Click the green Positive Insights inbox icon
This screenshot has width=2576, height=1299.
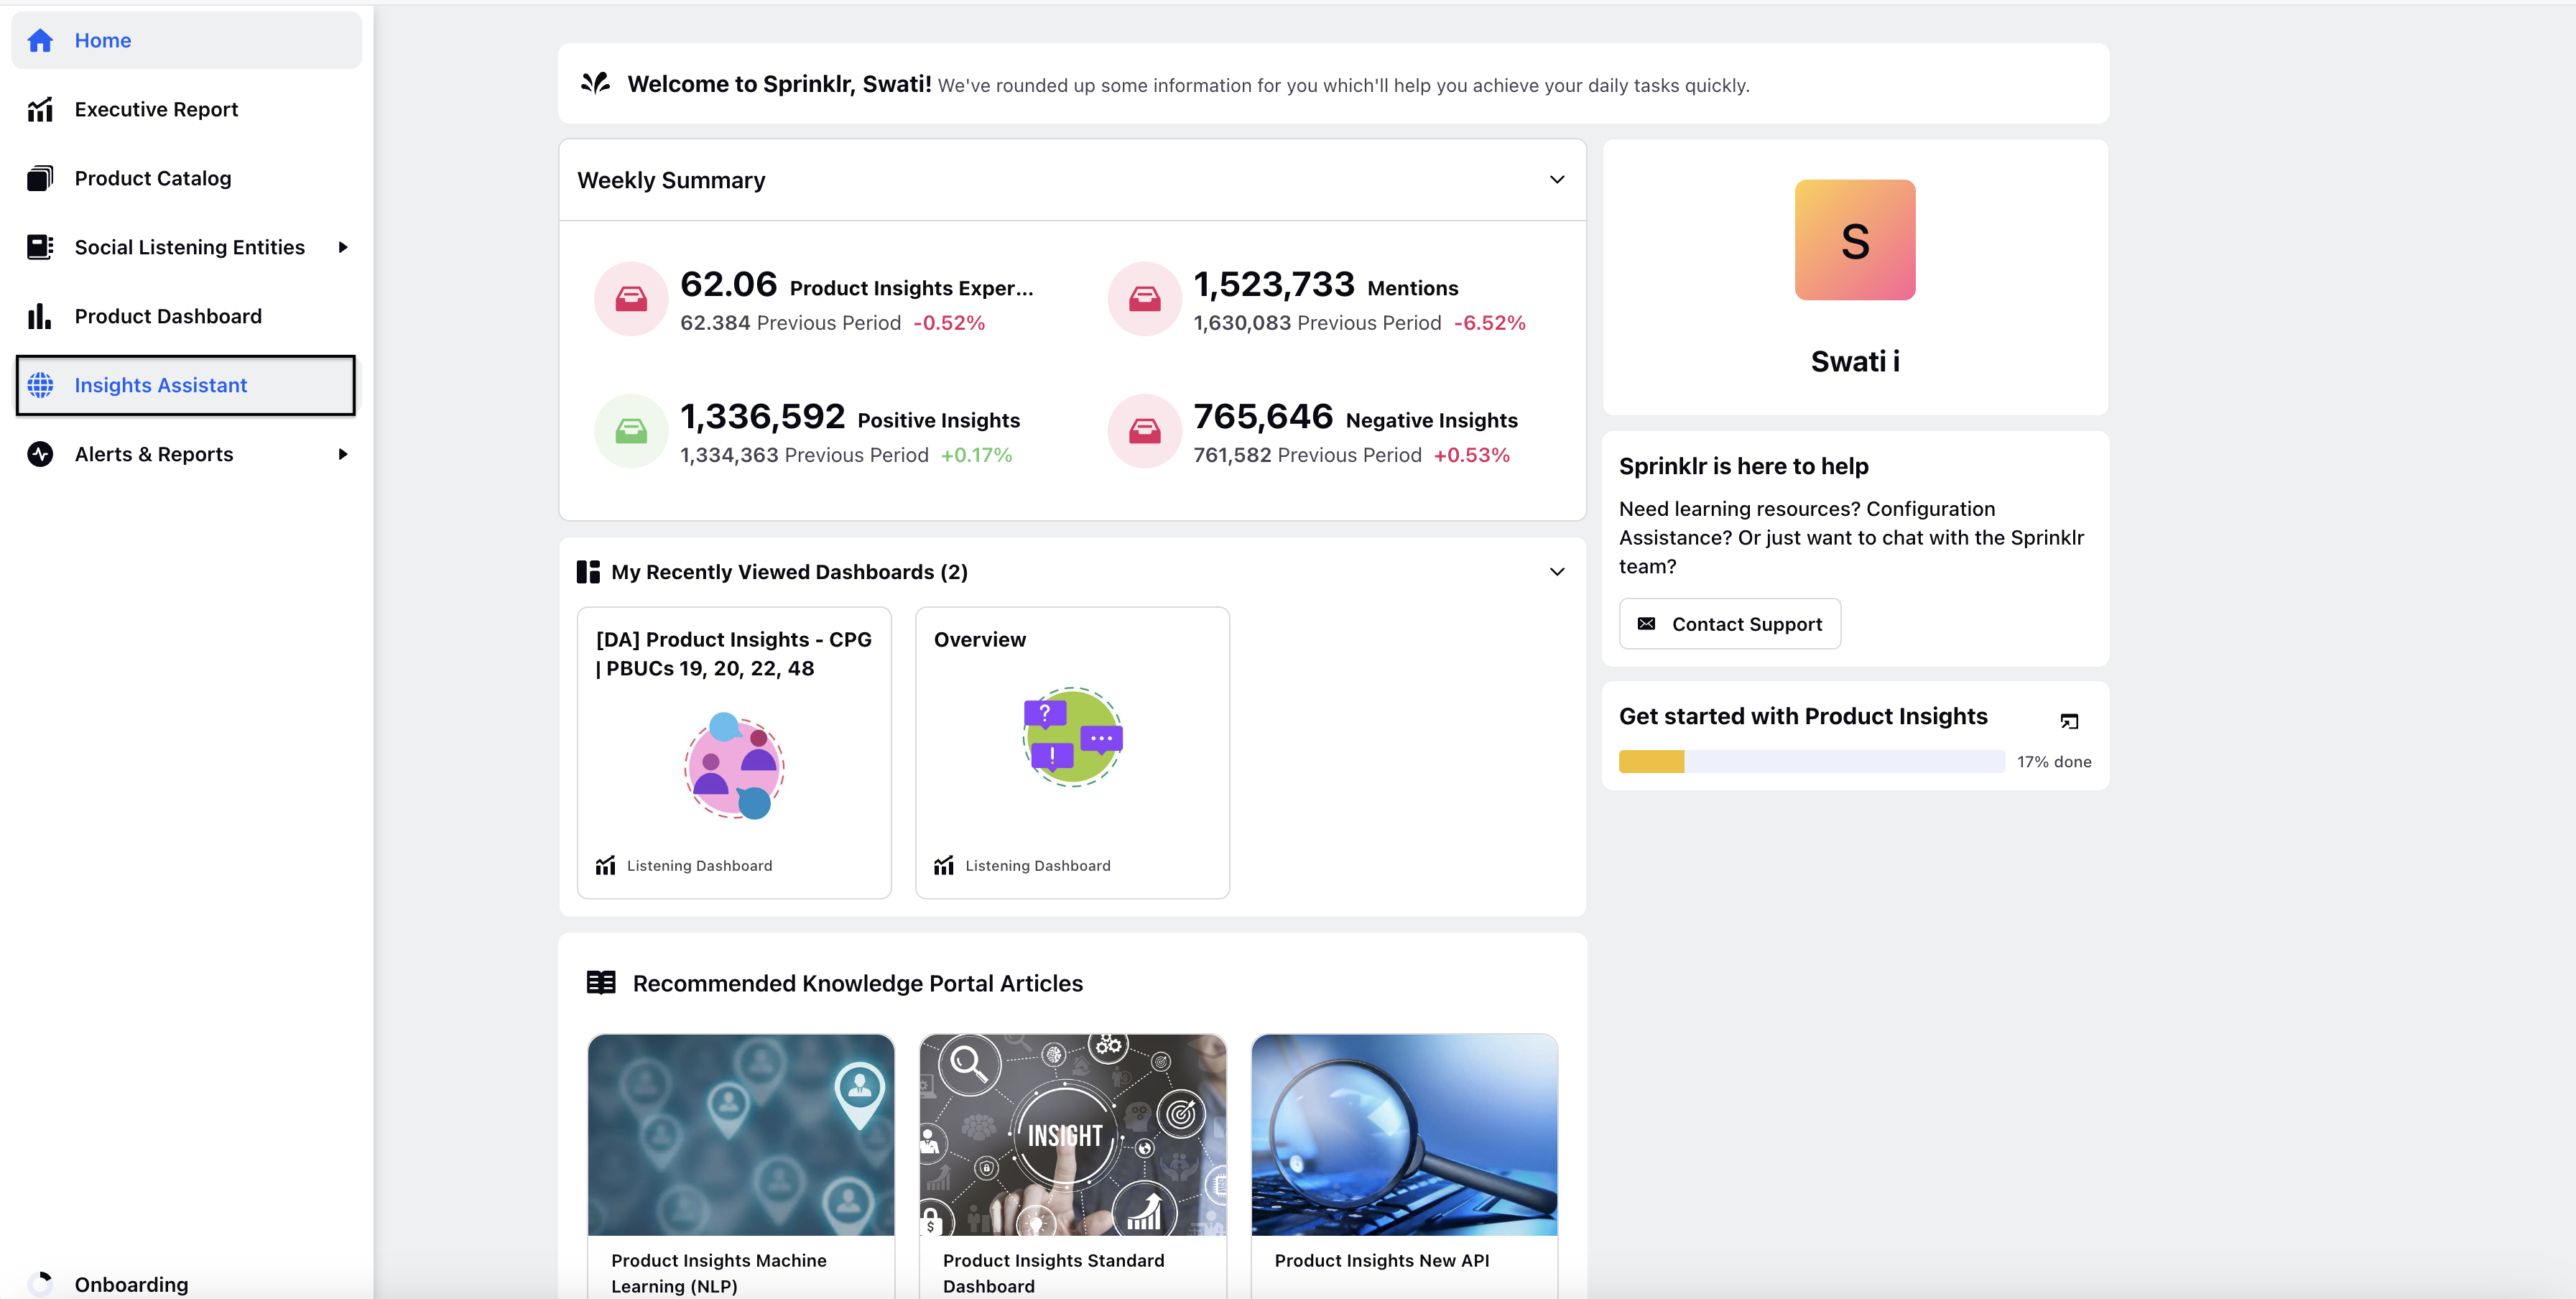(631, 431)
